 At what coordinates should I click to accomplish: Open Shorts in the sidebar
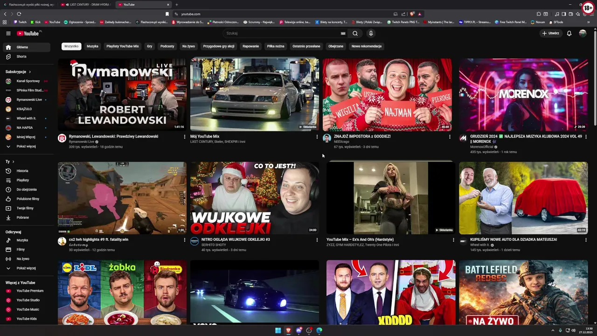pyautogui.click(x=26, y=56)
